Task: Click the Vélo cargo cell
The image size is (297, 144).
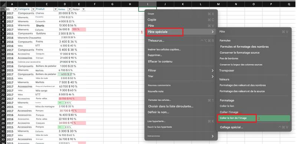Action: [41, 91]
